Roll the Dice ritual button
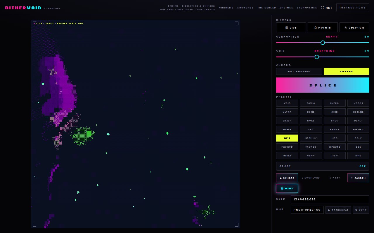This screenshot has width=374, height=233. click(291, 27)
